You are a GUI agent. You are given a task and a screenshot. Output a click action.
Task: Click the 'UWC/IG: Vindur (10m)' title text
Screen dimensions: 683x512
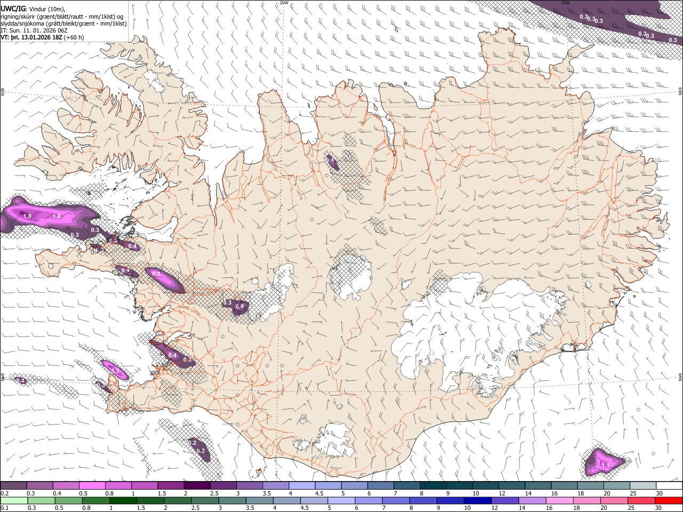point(33,9)
